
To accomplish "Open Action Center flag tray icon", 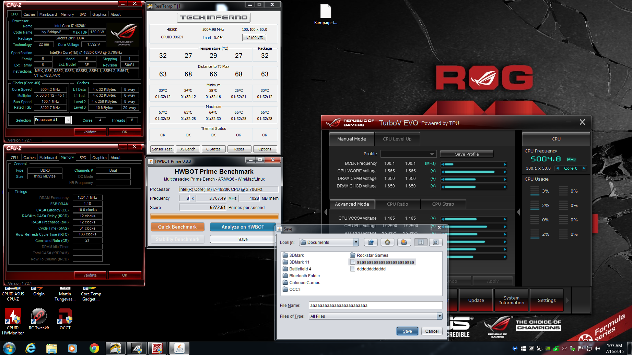I will coord(581,348).
